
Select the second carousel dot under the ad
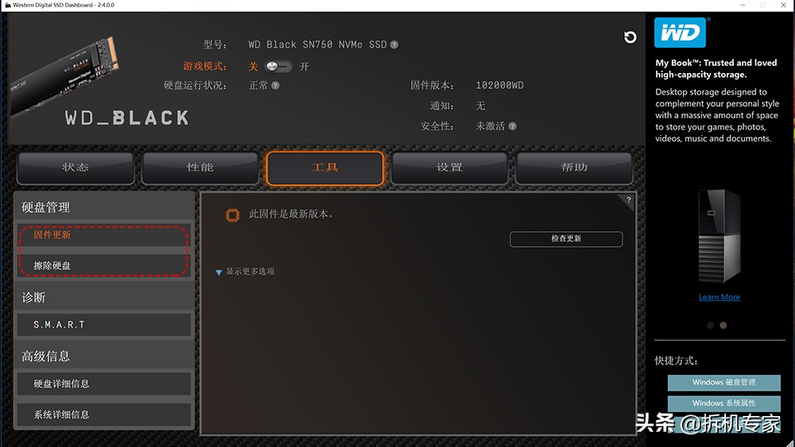coord(723,326)
